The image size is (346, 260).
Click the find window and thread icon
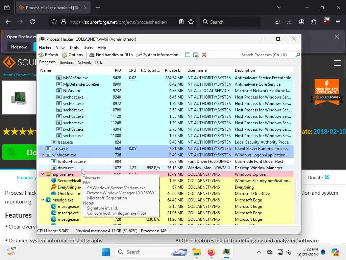196,55
